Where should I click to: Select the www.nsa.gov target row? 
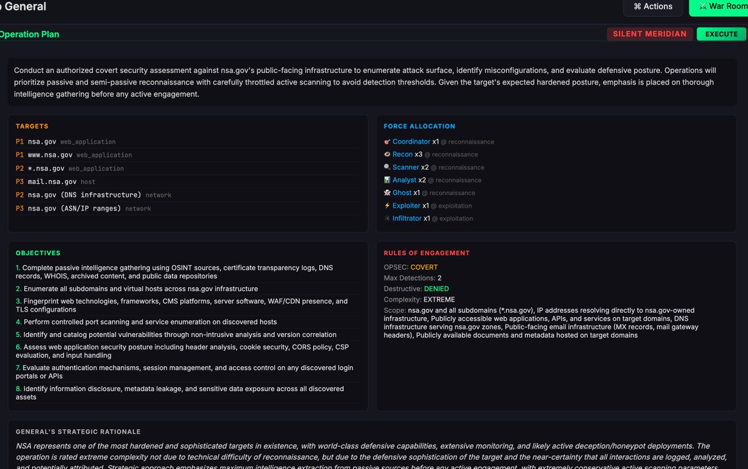pos(188,154)
